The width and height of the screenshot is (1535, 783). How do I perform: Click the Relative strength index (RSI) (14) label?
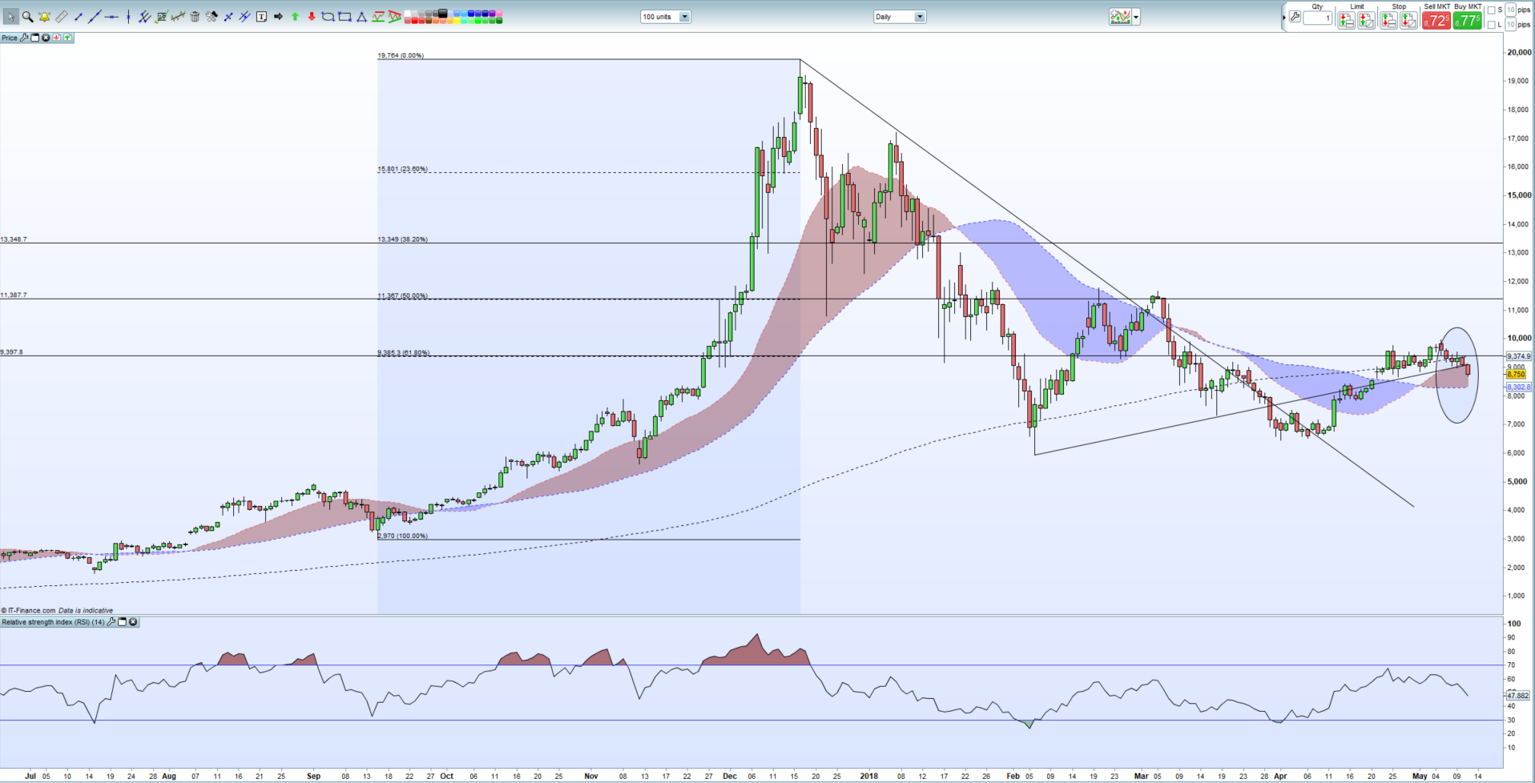tap(53, 622)
